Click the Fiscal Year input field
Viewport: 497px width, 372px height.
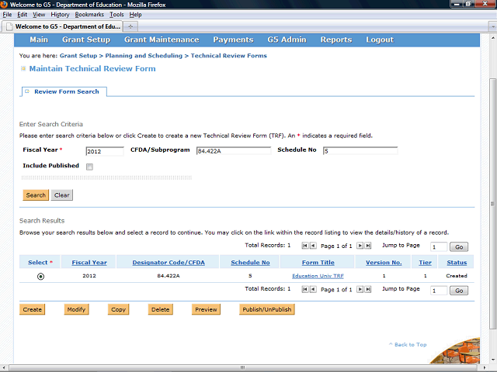105,151
